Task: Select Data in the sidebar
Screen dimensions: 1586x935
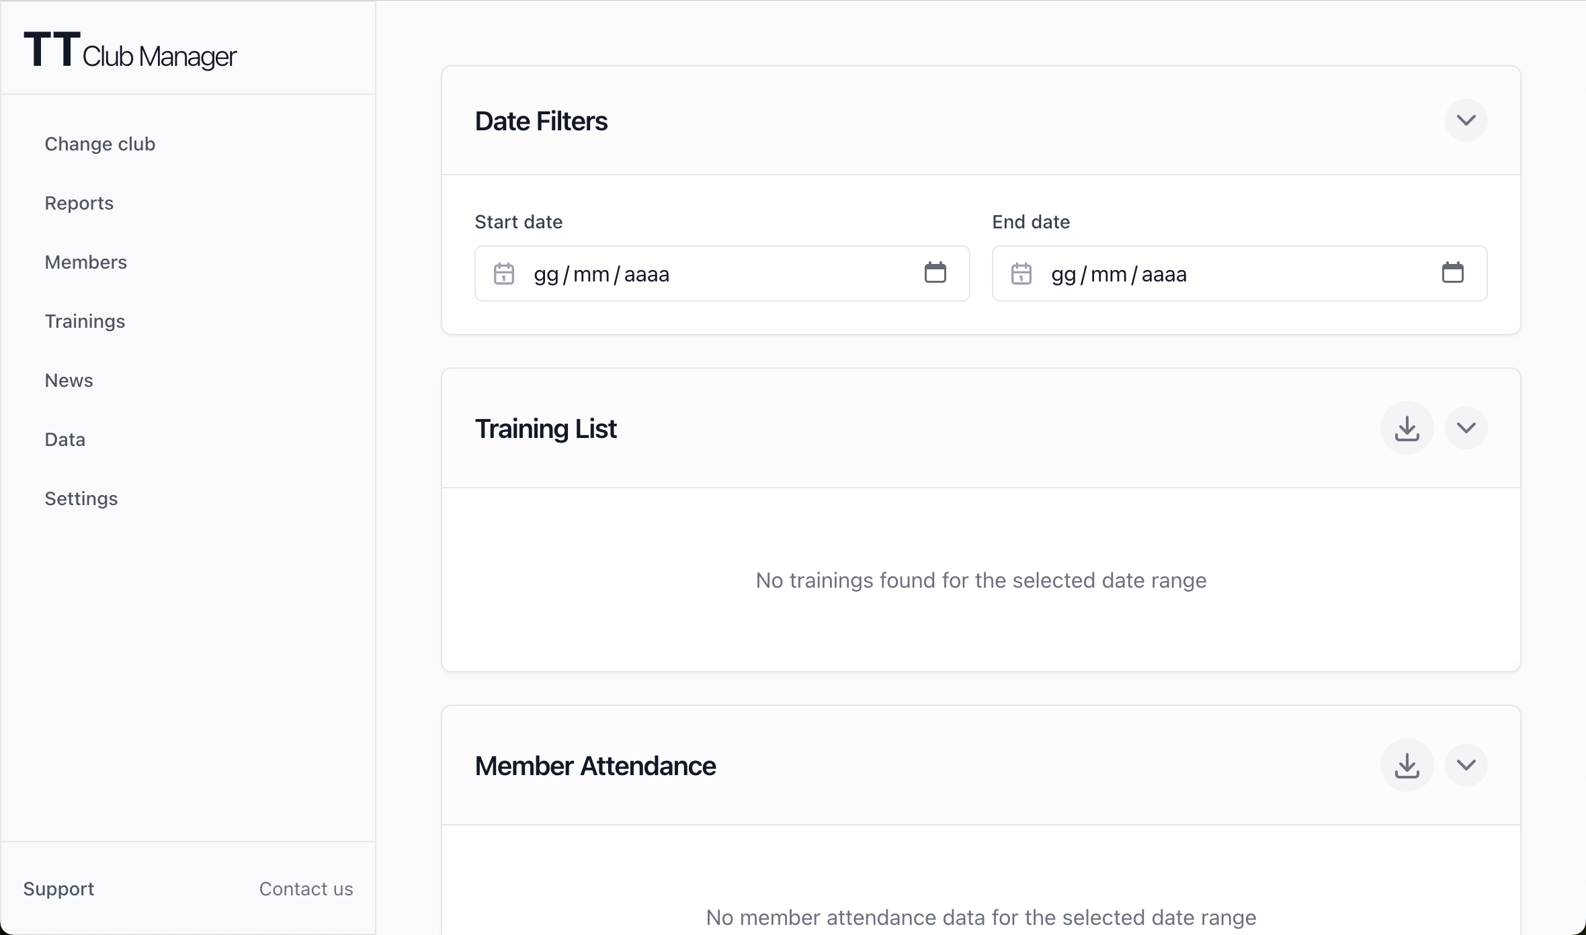Action: [x=65, y=440]
